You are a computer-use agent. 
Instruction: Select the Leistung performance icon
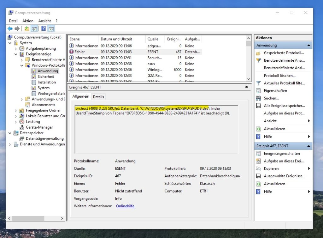tap(22, 122)
